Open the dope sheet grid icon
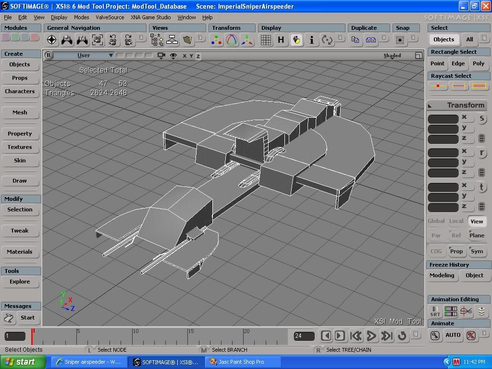The height and width of the screenshot is (369, 492). pos(451,311)
